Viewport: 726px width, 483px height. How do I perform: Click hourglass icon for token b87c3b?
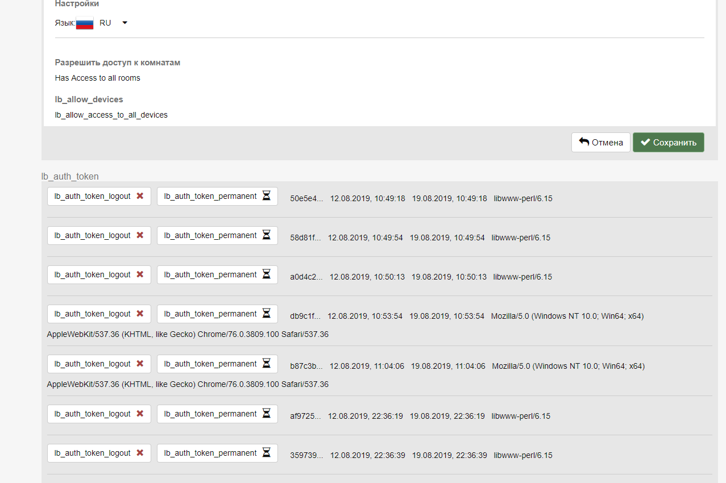(x=266, y=364)
